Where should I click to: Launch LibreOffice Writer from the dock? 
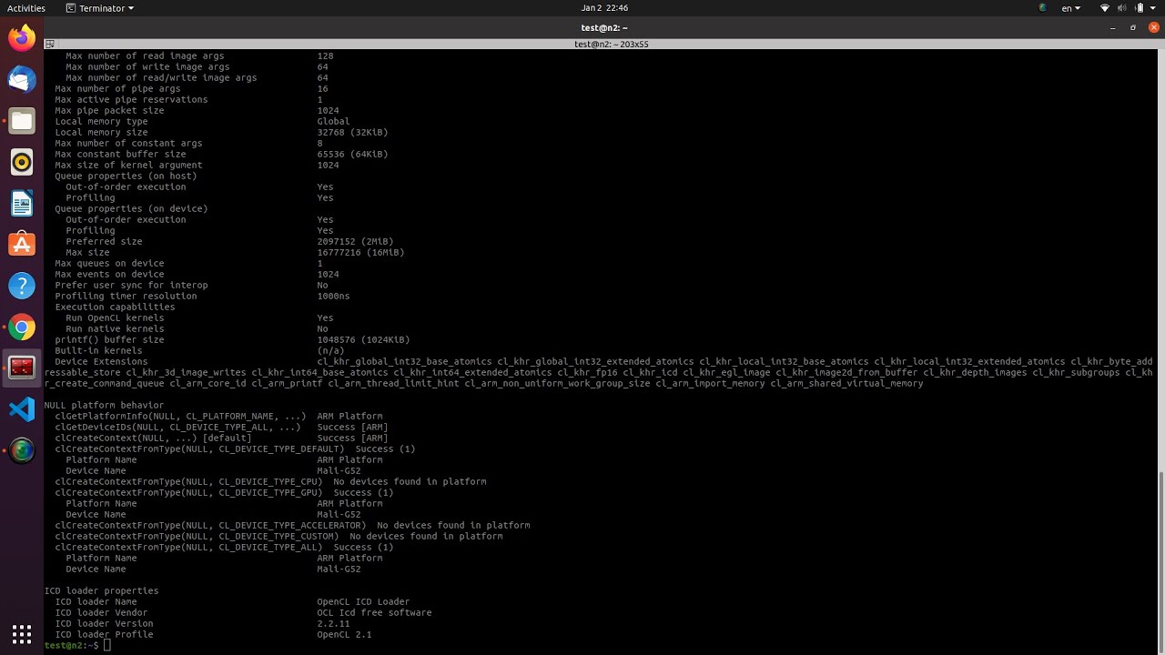(x=22, y=203)
